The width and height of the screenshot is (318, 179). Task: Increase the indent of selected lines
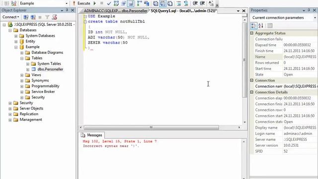point(202,3)
